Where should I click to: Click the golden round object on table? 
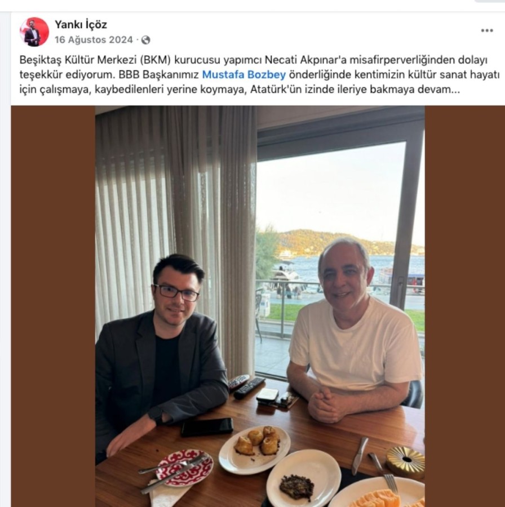(406, 462)
